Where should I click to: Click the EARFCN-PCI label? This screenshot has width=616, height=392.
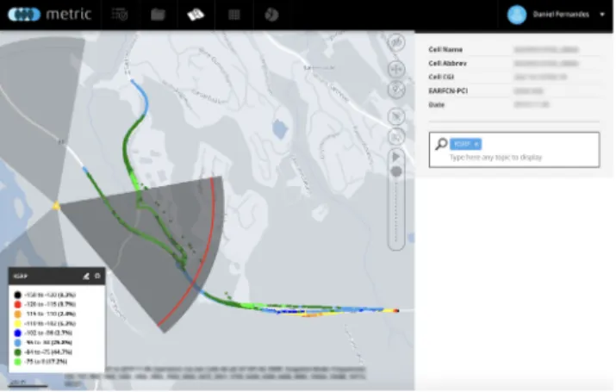448,90
